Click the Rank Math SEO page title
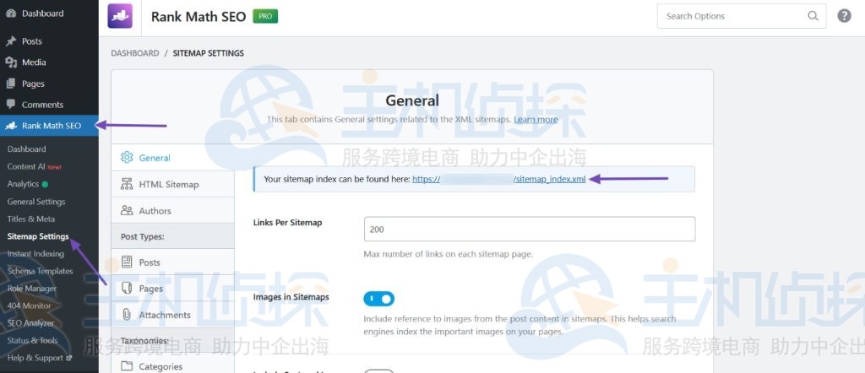The image size is (865, 373). coord(199,17)
